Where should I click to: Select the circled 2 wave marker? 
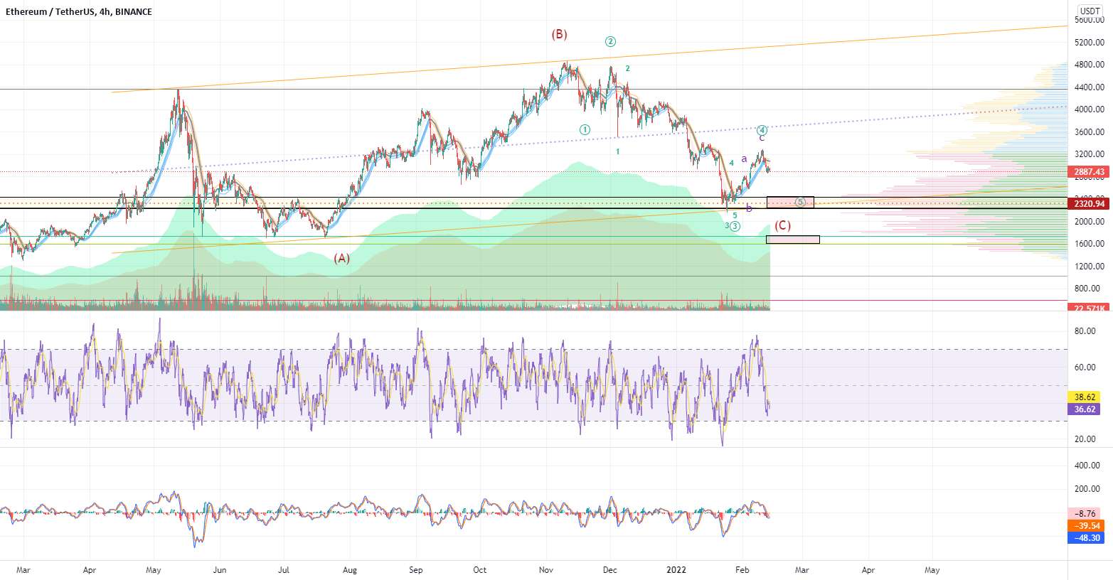point(610,41)
